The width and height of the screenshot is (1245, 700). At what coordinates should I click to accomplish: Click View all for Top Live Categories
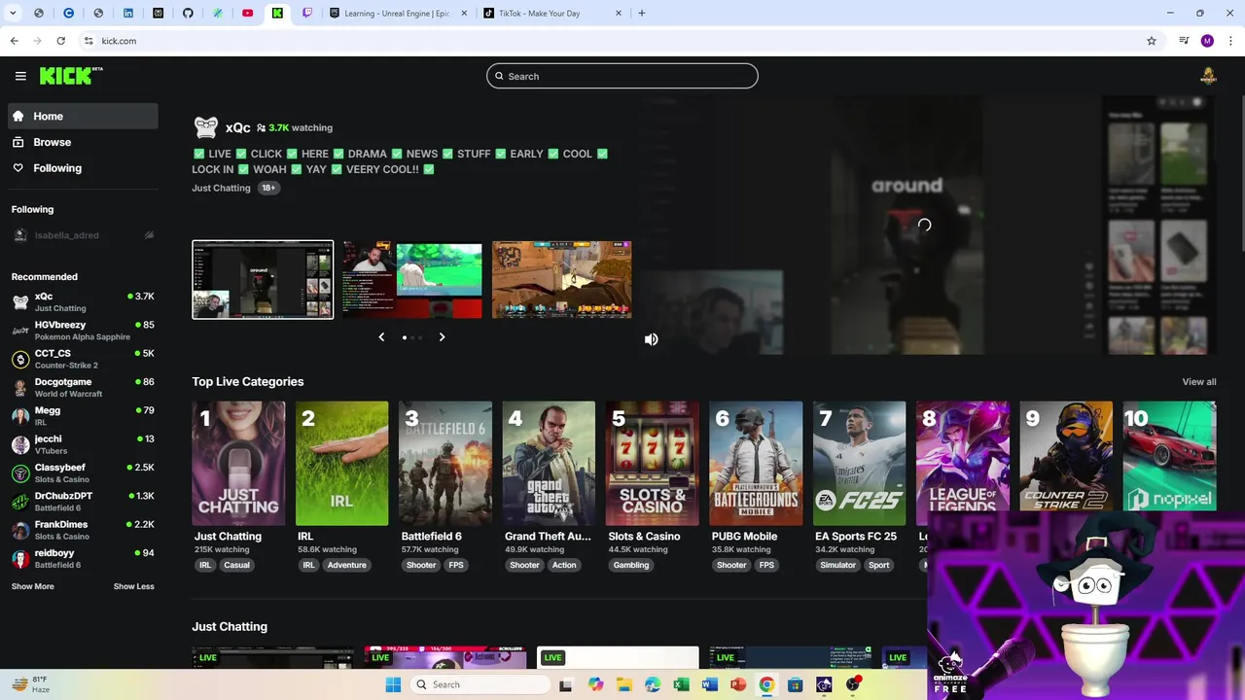[1198, 382]
